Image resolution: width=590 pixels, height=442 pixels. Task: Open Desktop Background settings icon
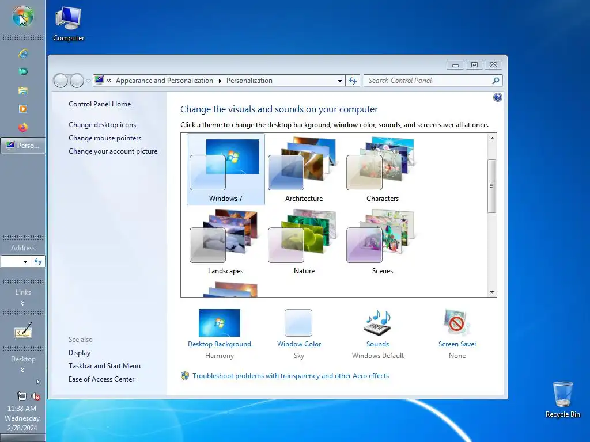tap(220, 322)
